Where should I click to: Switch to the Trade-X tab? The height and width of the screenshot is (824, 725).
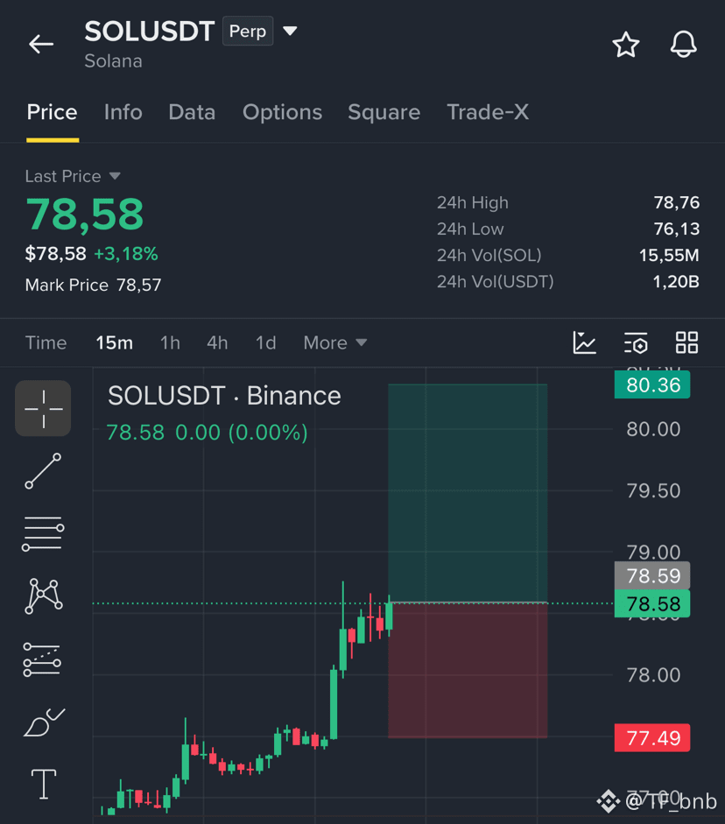(x=488, y=112)
